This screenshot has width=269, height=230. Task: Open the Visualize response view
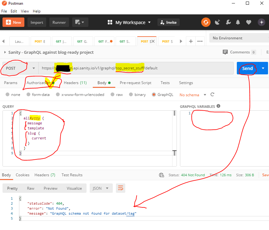(74, 188)
